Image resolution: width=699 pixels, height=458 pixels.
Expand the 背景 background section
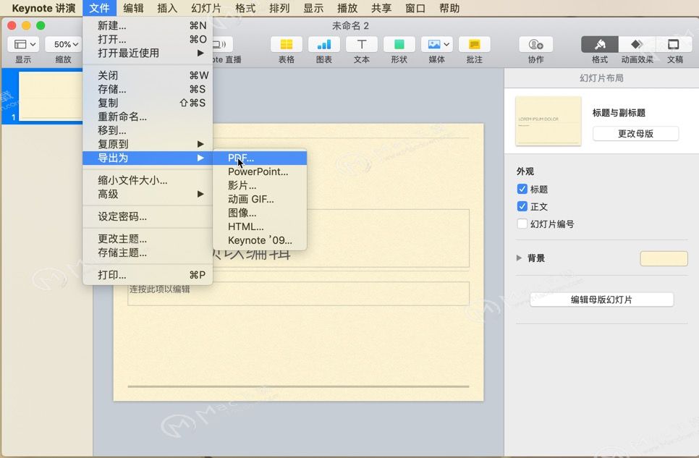(519, 258)
